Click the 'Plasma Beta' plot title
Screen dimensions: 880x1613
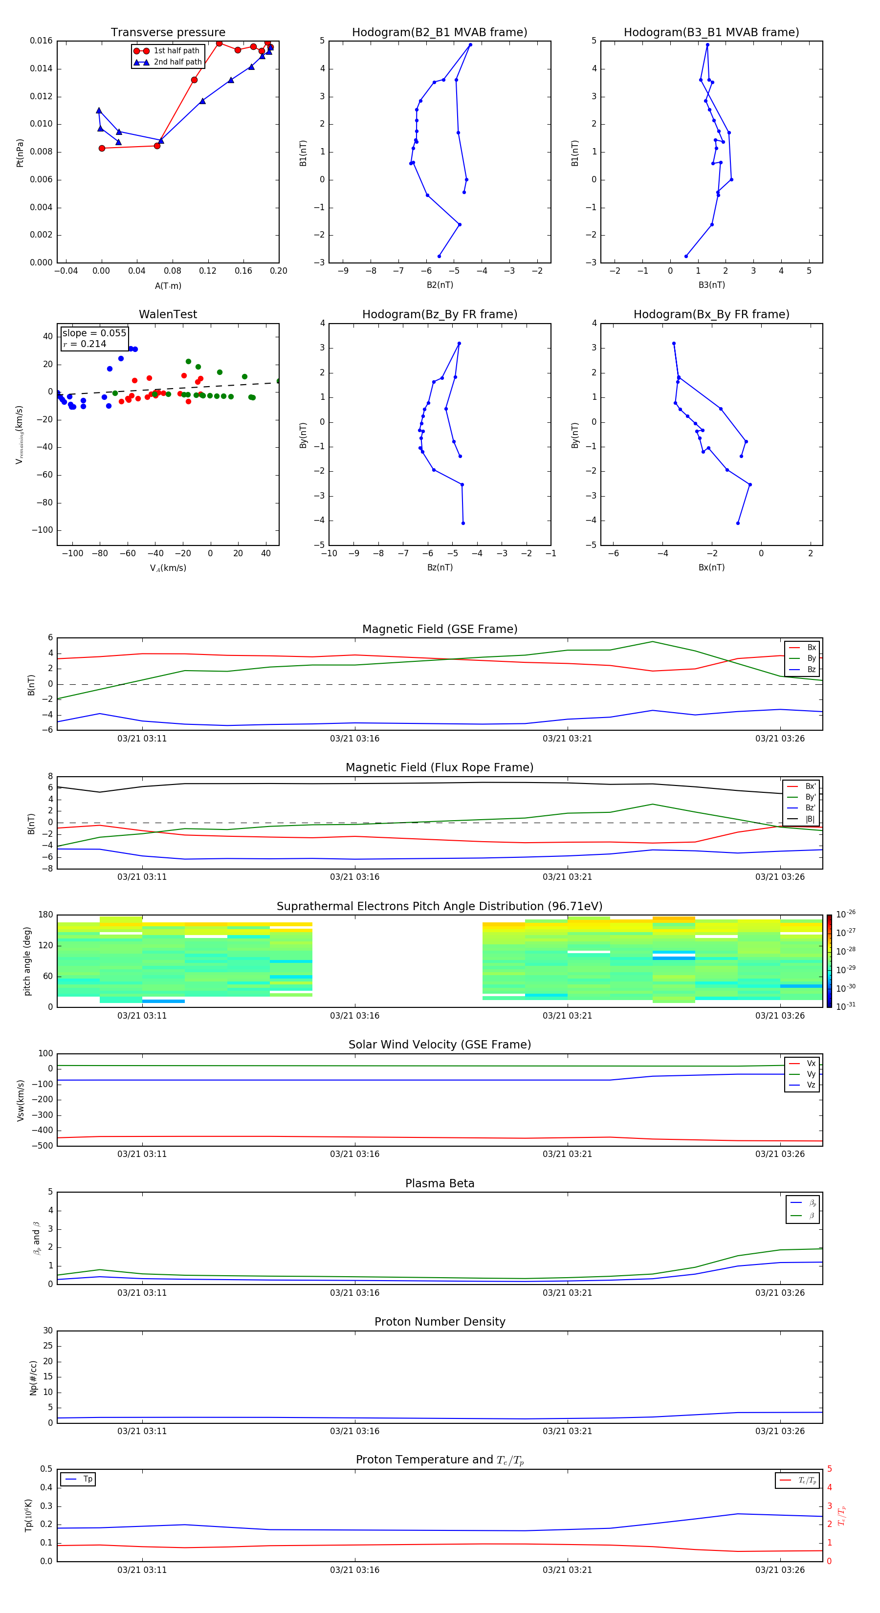pyautogui.click(x=440, y=1183)
